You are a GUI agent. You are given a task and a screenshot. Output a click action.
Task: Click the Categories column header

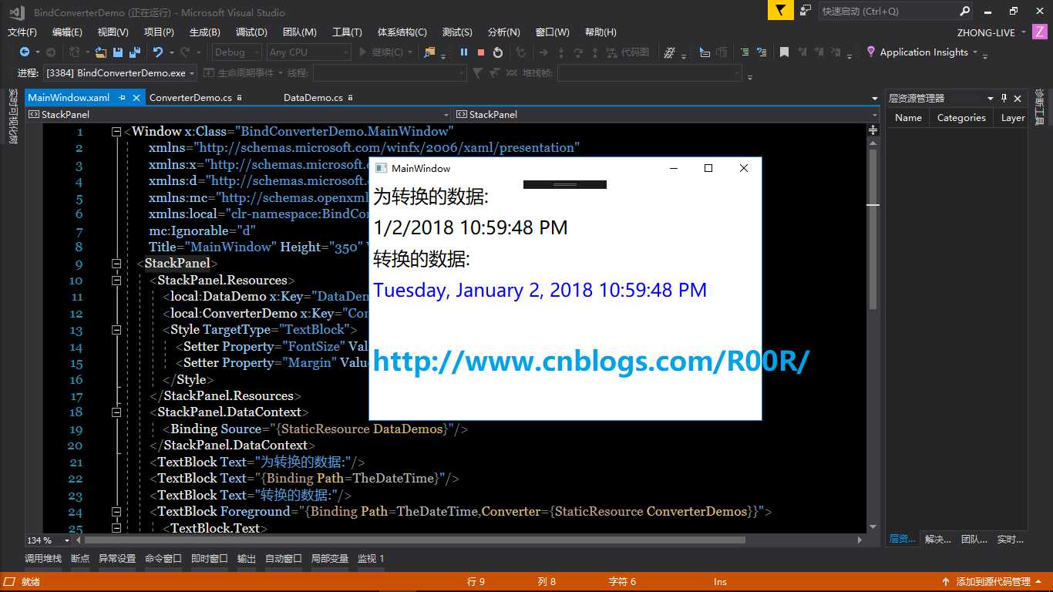click(x=961, y=118)
